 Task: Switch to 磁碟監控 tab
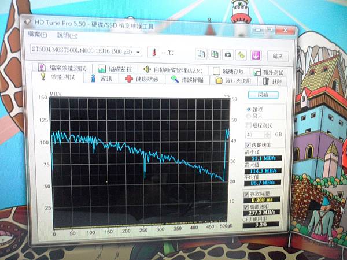tap(115, 69)
